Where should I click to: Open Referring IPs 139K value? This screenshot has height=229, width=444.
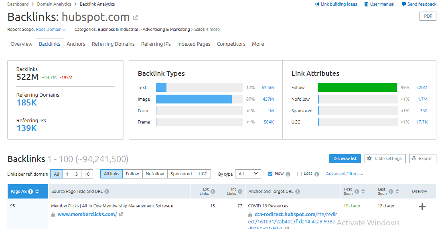(26, 128)
